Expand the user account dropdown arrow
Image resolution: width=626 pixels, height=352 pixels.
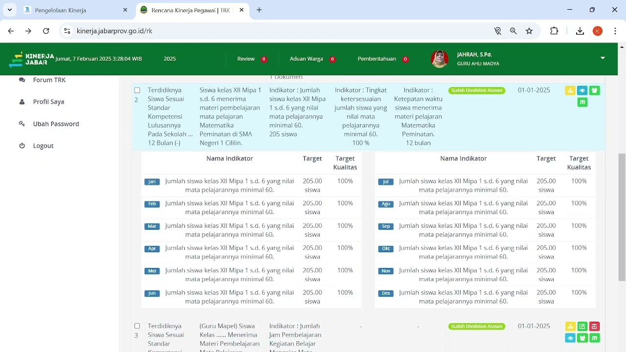point(603,58)
